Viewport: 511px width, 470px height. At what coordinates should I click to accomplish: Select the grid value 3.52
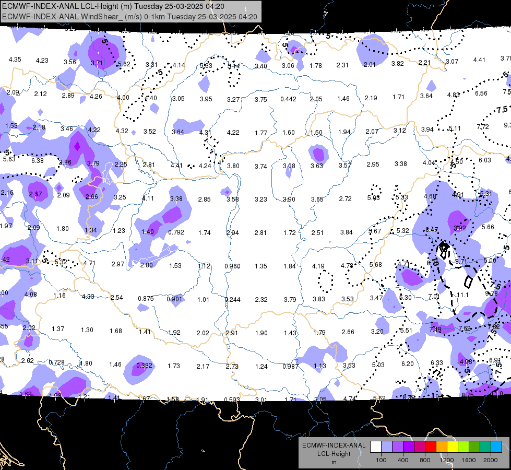point(150,132)
